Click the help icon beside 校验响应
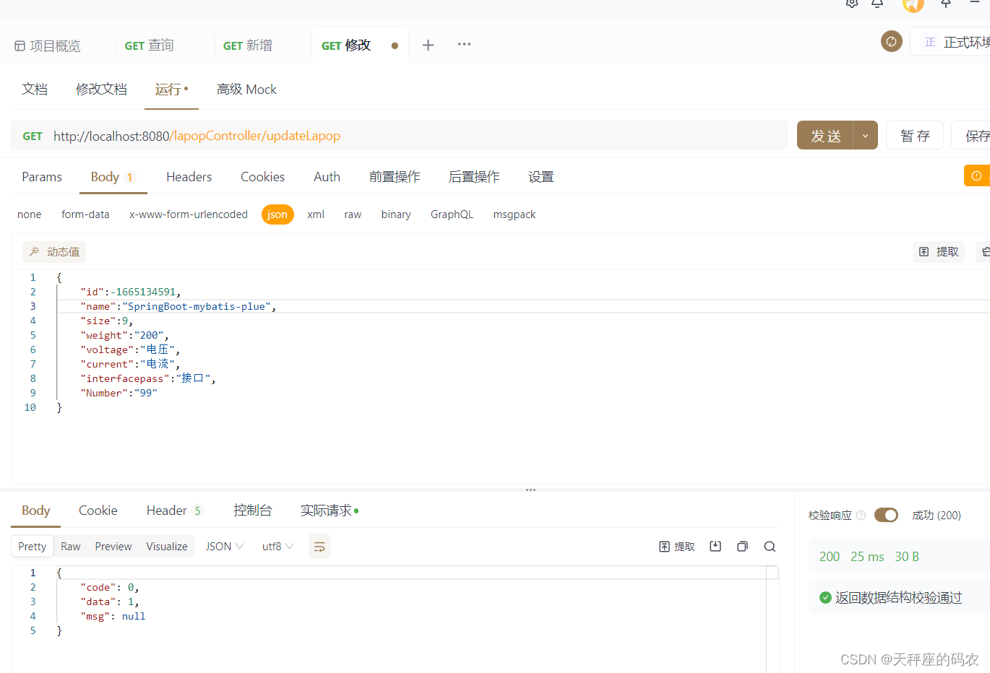Image resolution: width=990 pixels, height=673 pixels. [861, 516]
